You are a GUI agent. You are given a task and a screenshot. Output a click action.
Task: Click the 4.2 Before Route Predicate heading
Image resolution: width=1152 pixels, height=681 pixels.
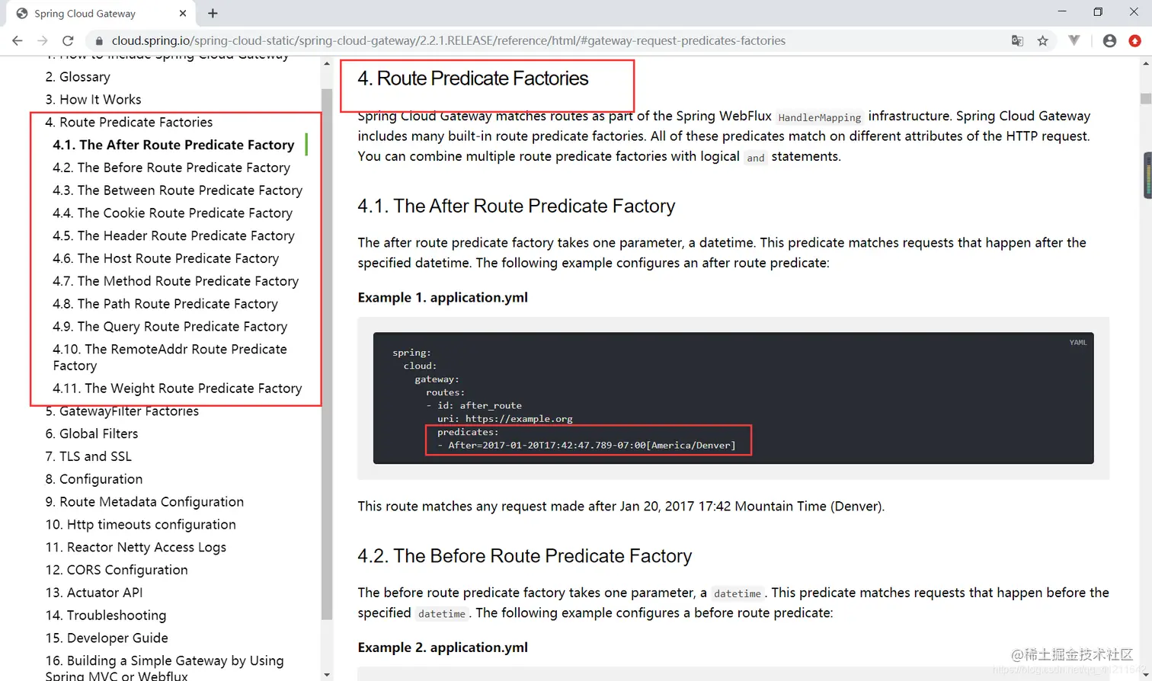click(x=524, y=556)
